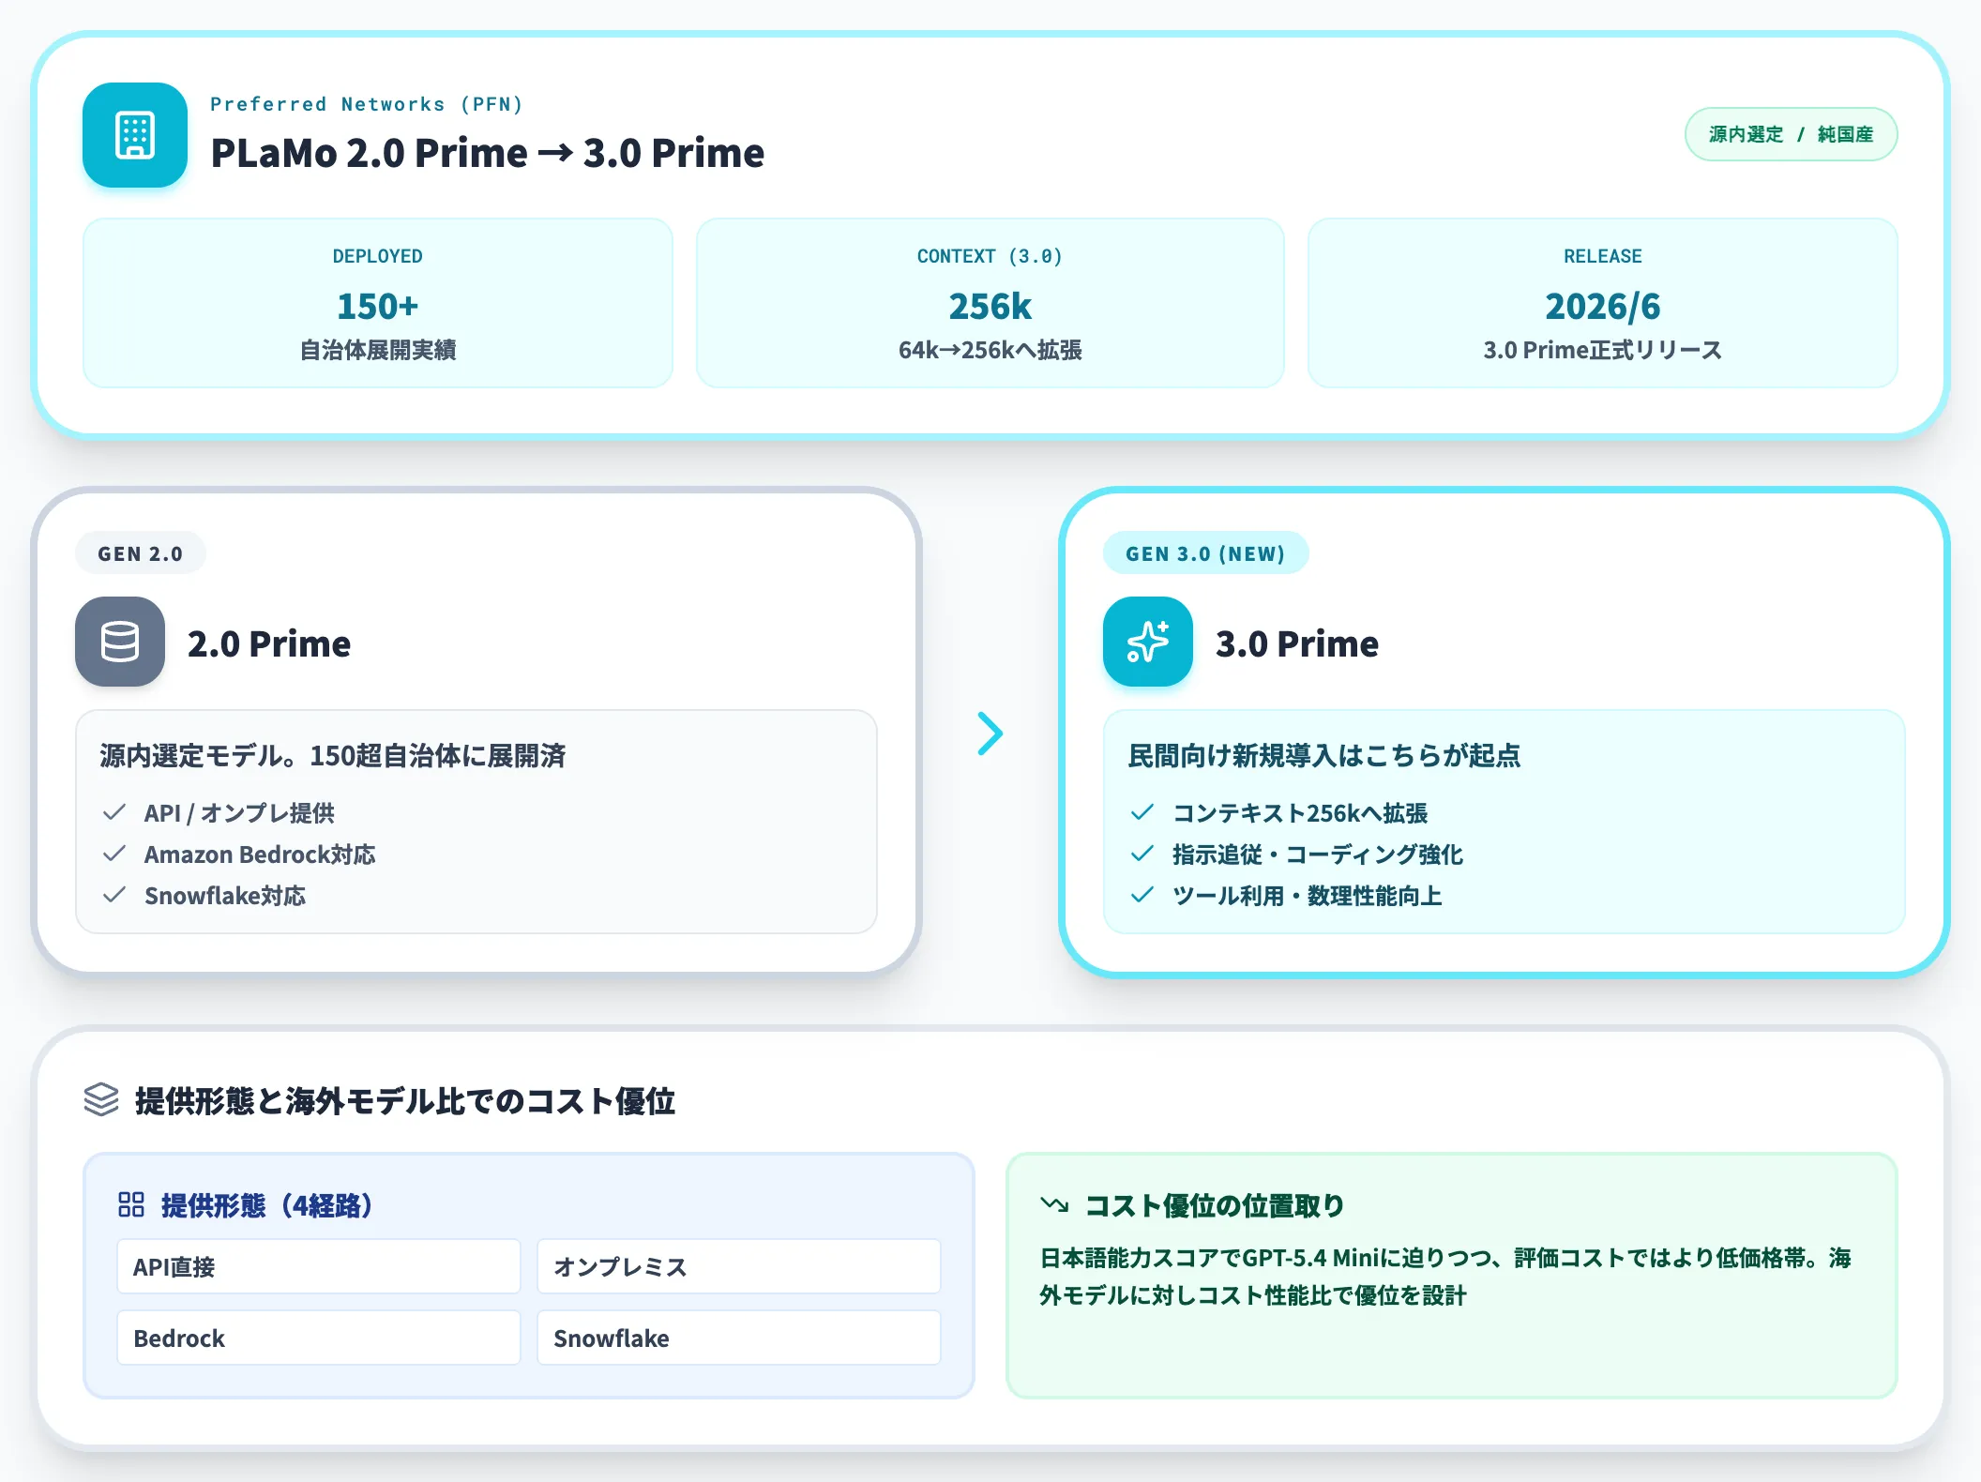The width and height of the screenshot is (1981, 1482).
Task: Click 源内選定モデル。150超自治体に展開済 text
Action: tap(333, 755)
